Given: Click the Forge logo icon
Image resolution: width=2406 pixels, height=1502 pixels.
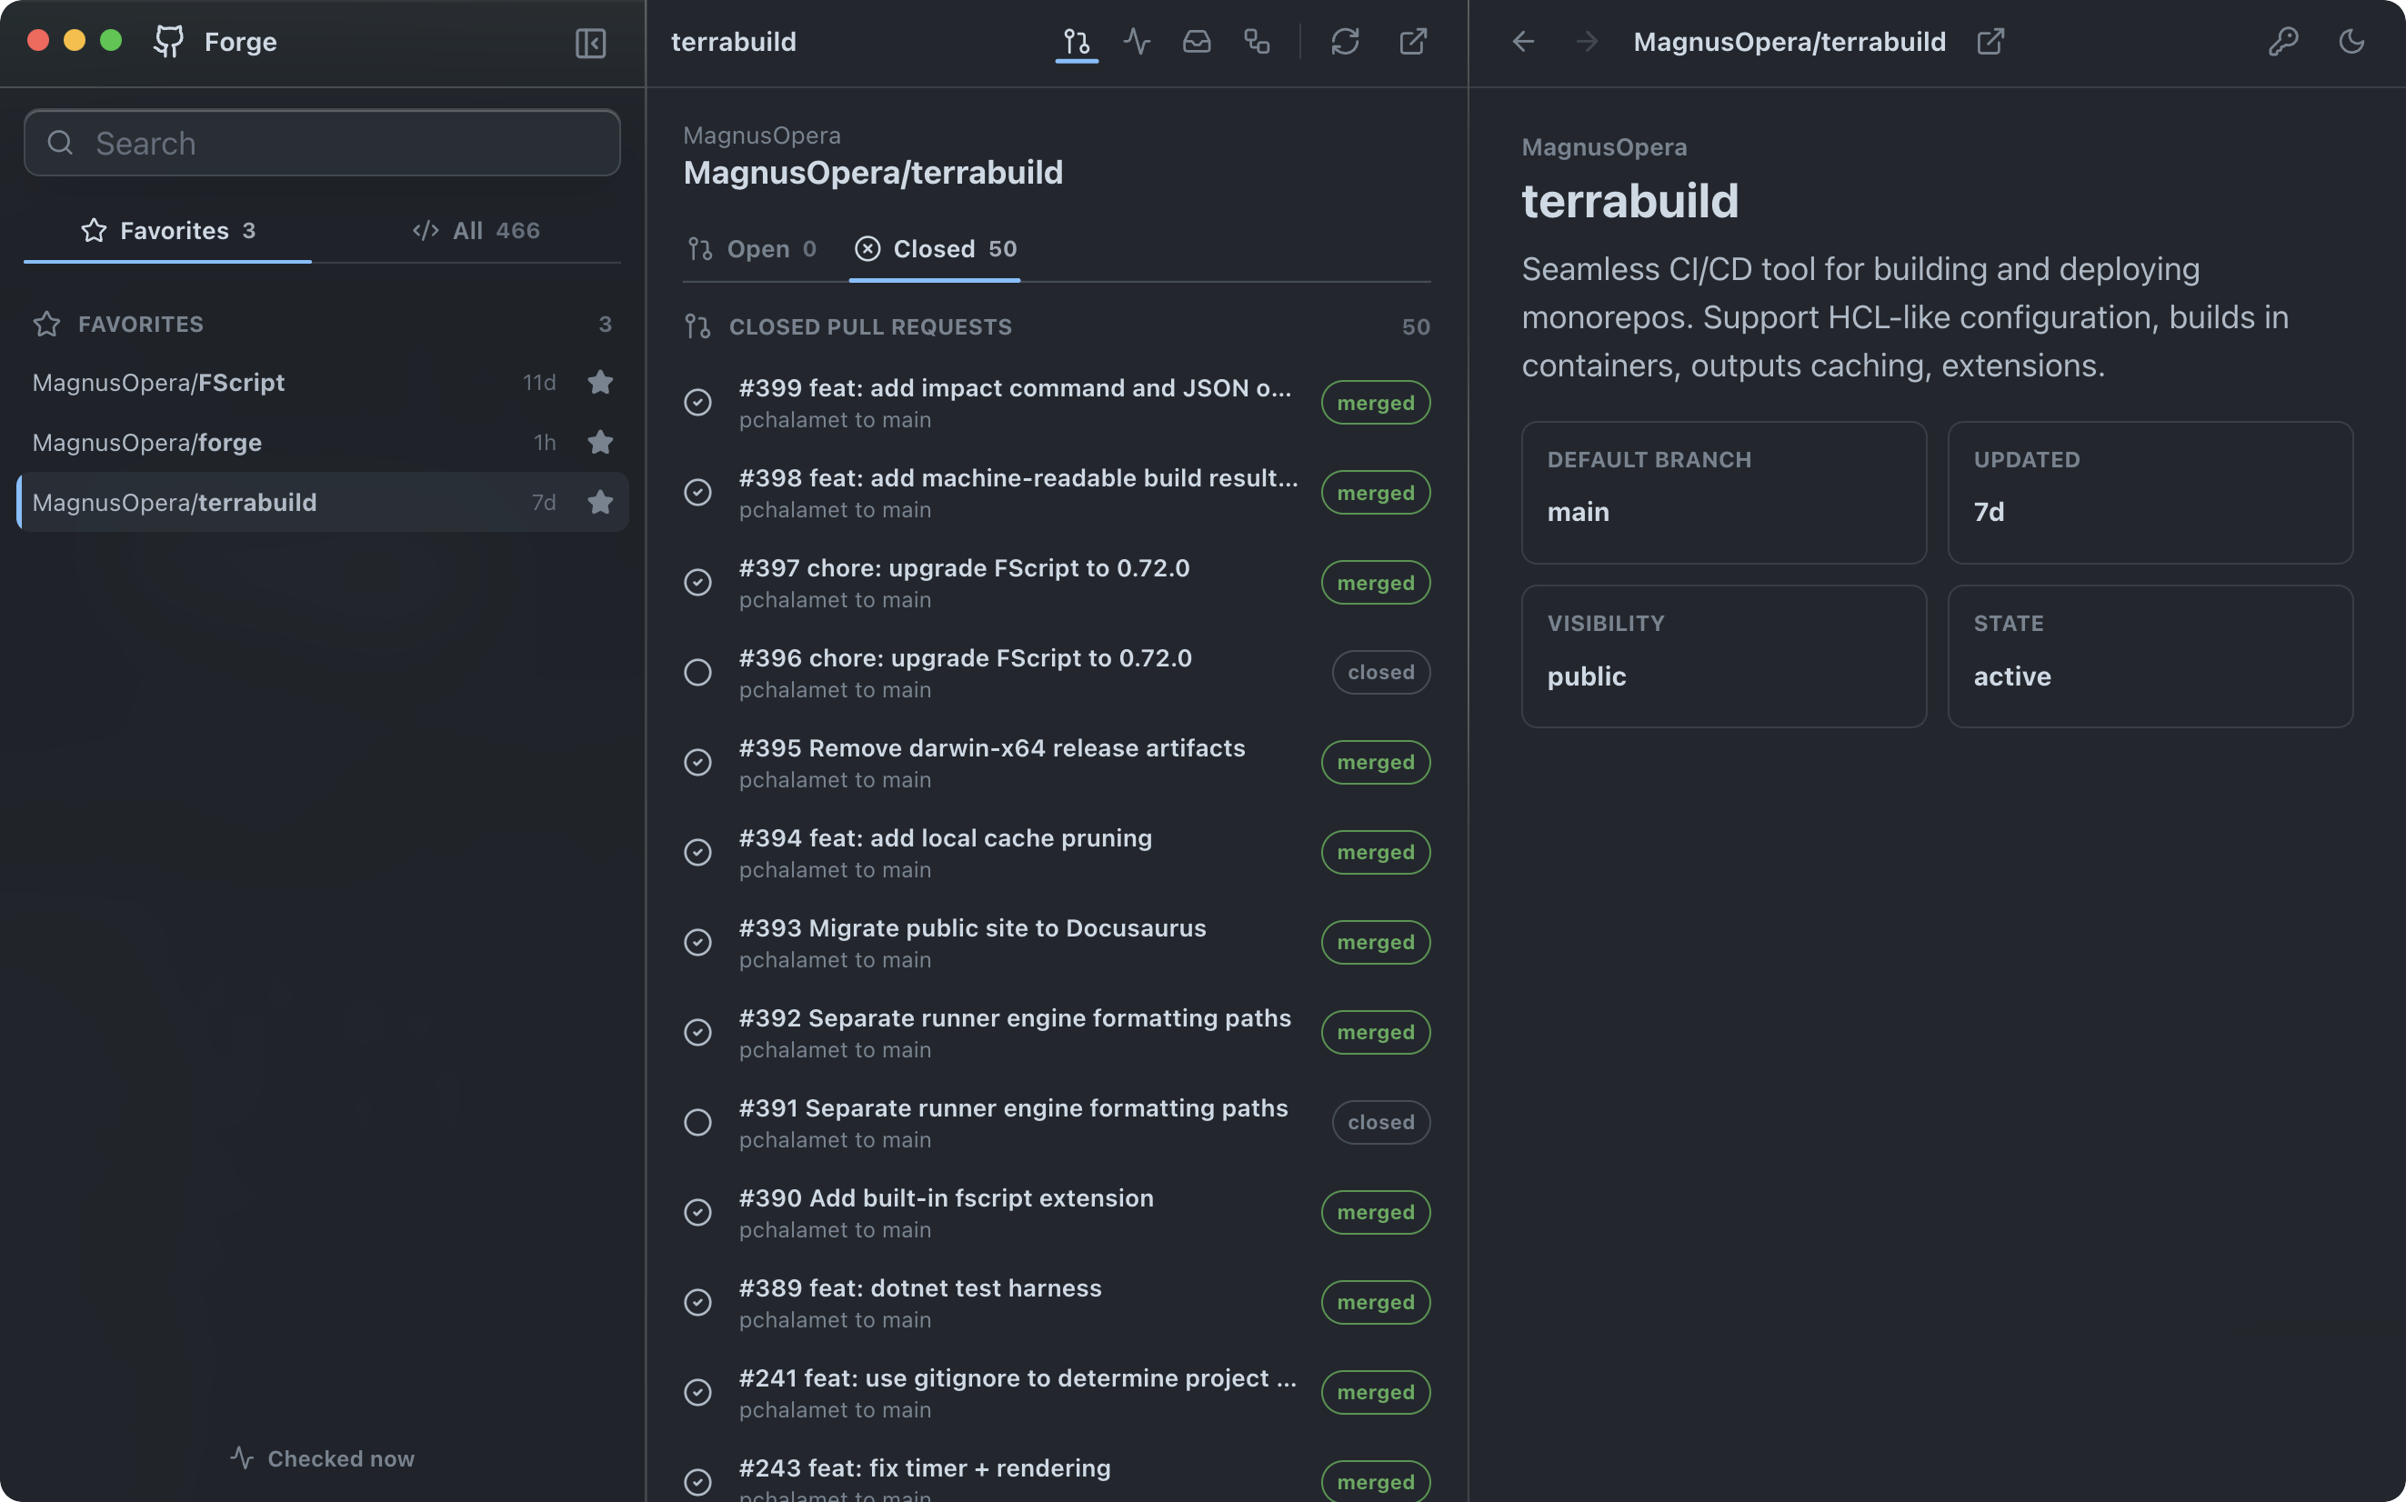Looking at the screenshot, I should tap(168, 42).
